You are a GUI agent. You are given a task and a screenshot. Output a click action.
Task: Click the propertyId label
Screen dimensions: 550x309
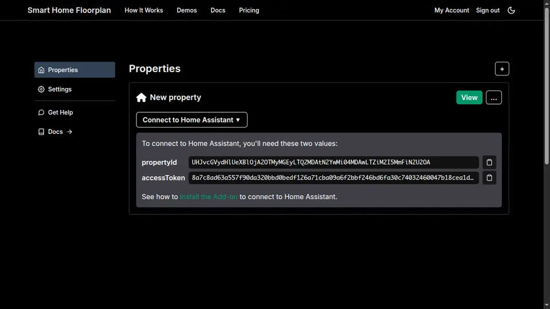pyautogui.click(x=159, y=163)
